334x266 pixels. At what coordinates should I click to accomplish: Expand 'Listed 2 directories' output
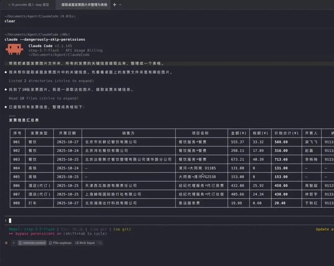51,81
